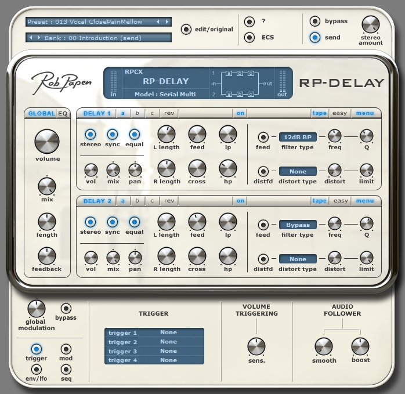Click the bank next arrow
The image size is (405, 394).
[39, 38]
